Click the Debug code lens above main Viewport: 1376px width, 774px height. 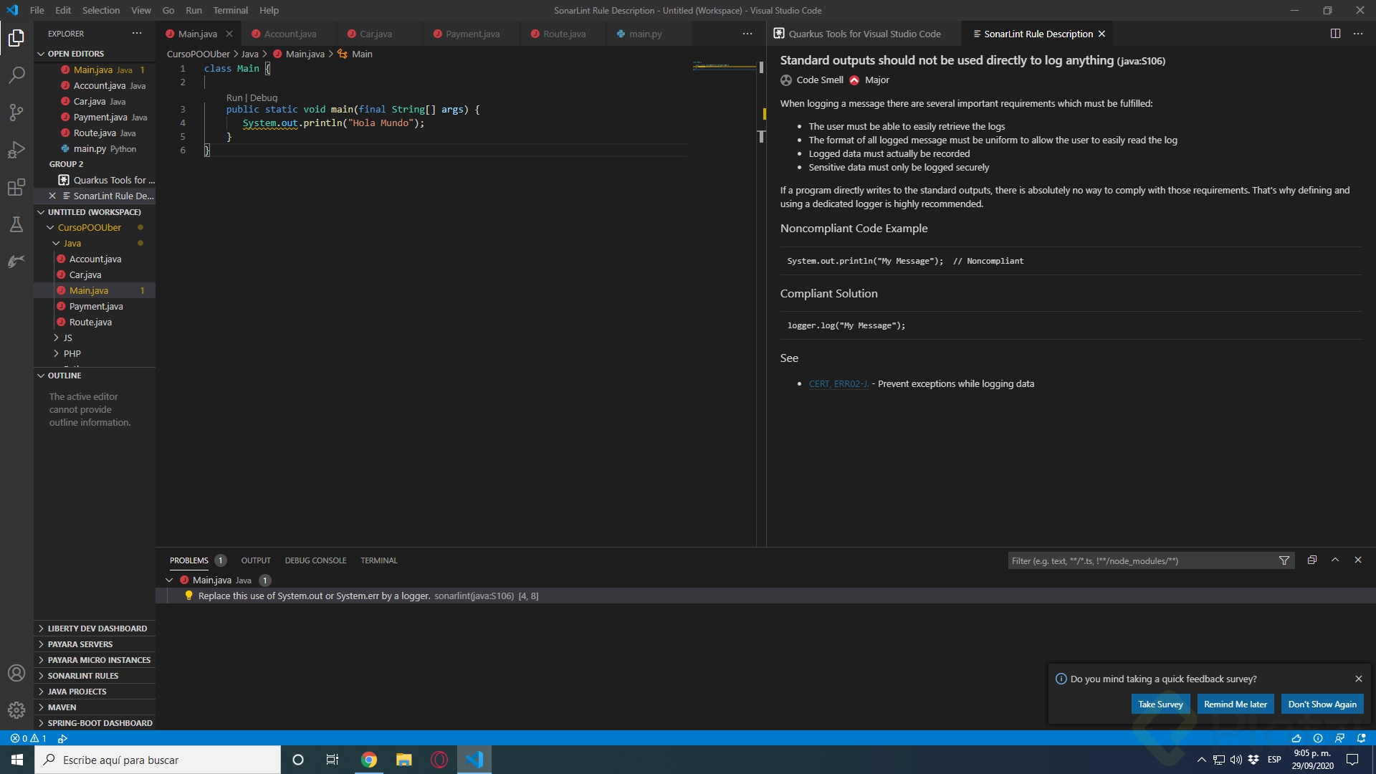[264, 97]
